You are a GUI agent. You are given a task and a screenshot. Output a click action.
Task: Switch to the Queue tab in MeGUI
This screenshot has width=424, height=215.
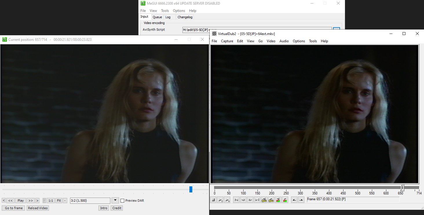pos(157,17)
